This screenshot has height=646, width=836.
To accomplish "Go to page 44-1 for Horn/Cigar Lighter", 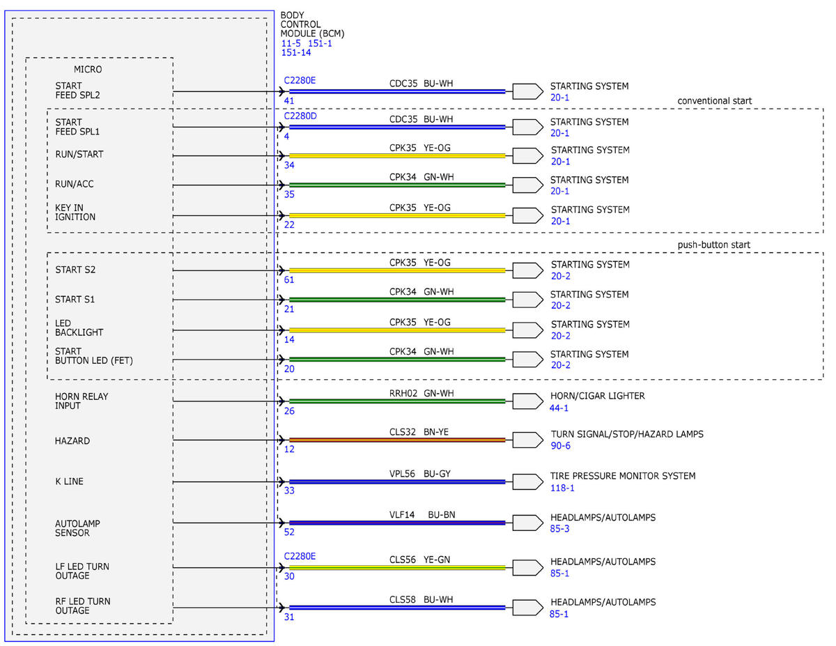I will click(x=560, y=407).
